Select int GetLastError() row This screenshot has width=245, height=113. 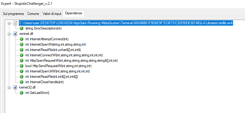tap(37, 93)
